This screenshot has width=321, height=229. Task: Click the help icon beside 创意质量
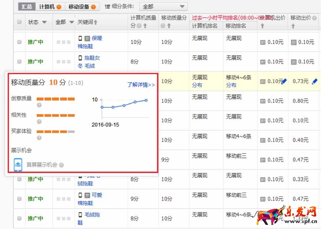click(39, 105)
